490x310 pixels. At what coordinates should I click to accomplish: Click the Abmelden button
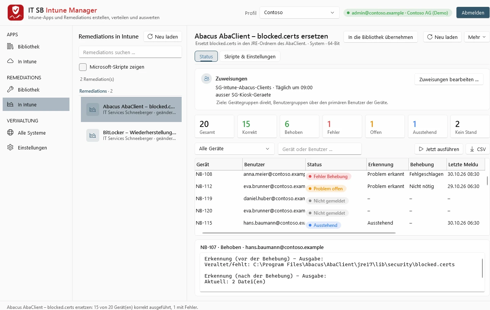[x=473, y=13]
